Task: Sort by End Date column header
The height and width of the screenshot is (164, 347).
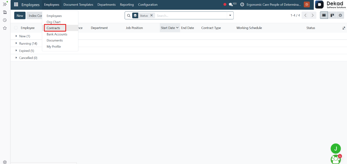Action: point(188,28)
